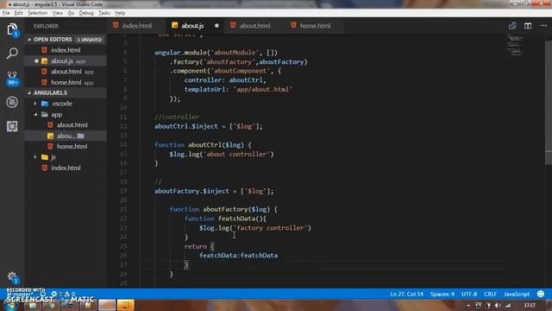Click CRLF line ending in status bar
552x311 pixels.
pos(490,294)
